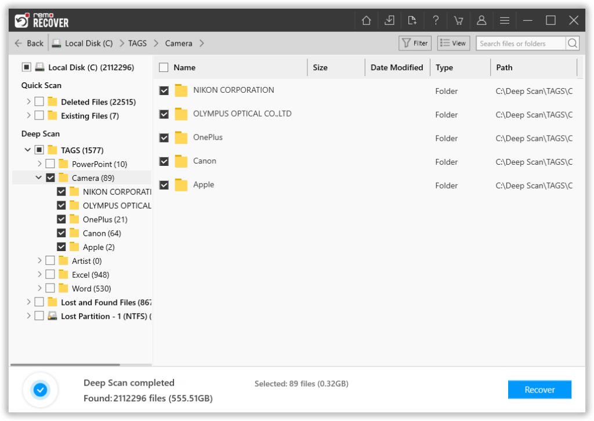Check the Existing Files (7) checkbox
The width and height of the screenshot is (594, 421).
coord(39,115)
